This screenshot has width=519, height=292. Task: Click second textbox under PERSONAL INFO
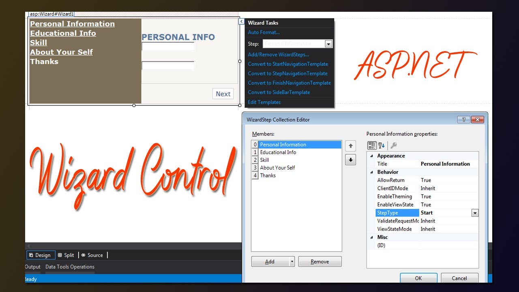[x=168, y=66]
